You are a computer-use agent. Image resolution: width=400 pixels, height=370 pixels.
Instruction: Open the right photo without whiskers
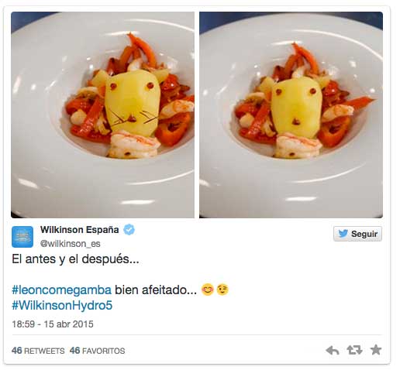[291, 115]
